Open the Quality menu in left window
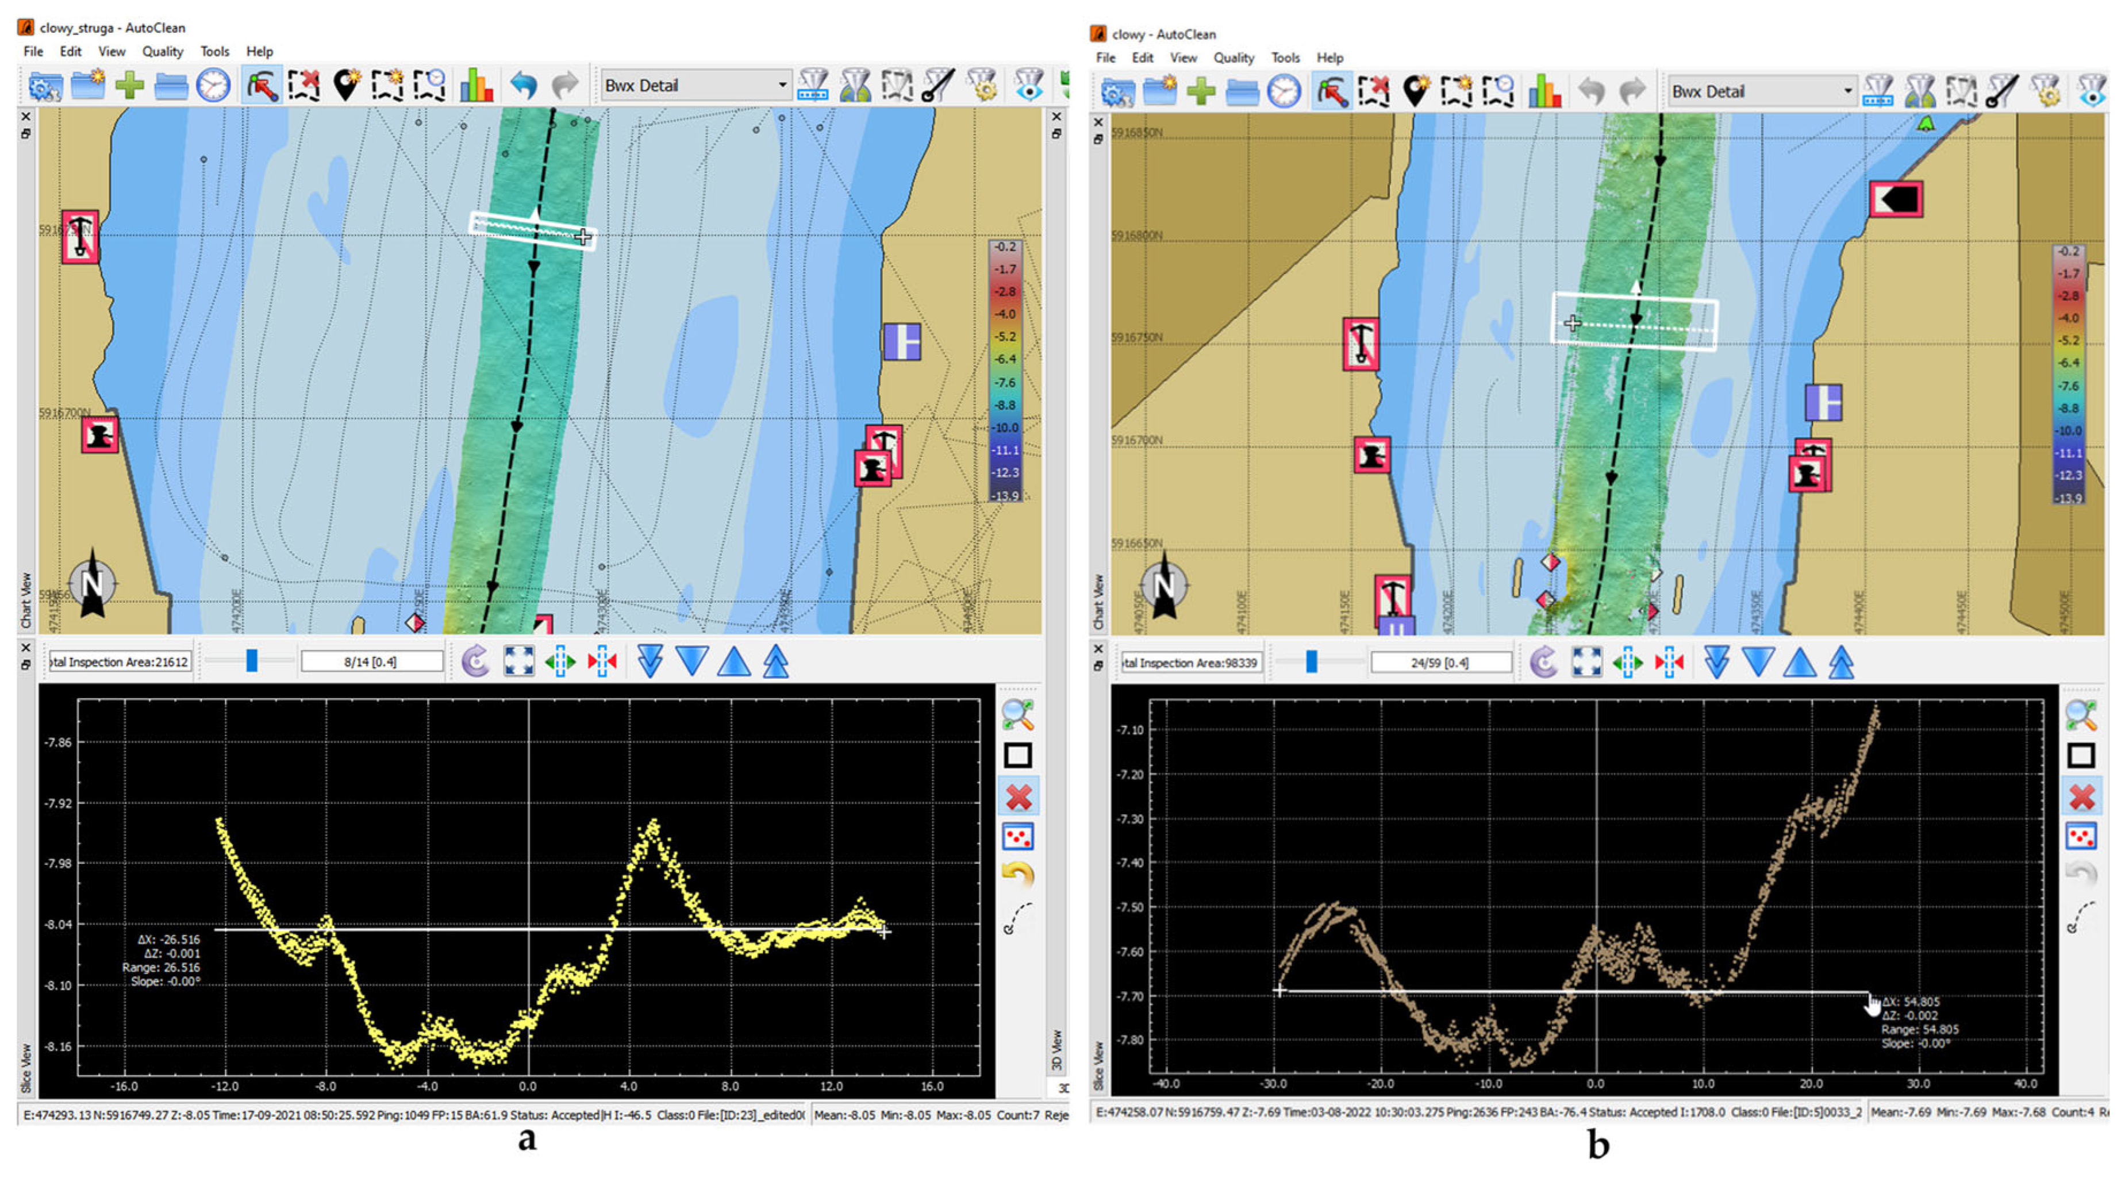 162,51
